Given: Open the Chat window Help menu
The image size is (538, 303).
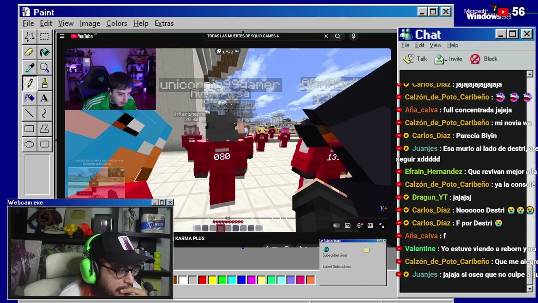Looking at the screenshot, I should [453, 45].
